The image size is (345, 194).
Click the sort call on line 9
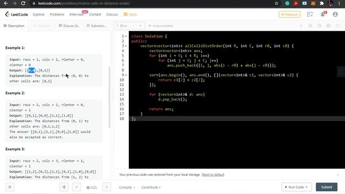224,75
